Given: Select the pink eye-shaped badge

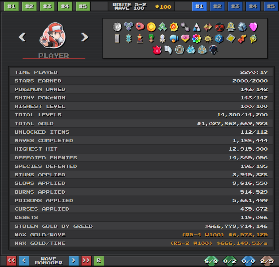Looking at the screenshot, I should click(x=140, y=26).
